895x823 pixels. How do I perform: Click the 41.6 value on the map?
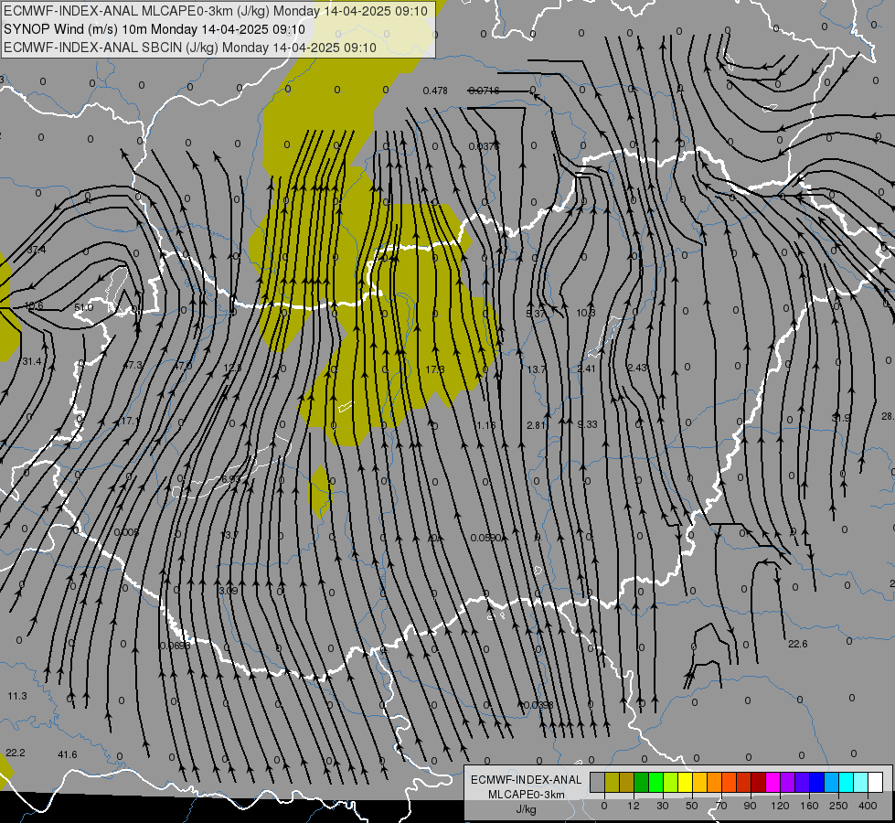click(x=68, y=754)
